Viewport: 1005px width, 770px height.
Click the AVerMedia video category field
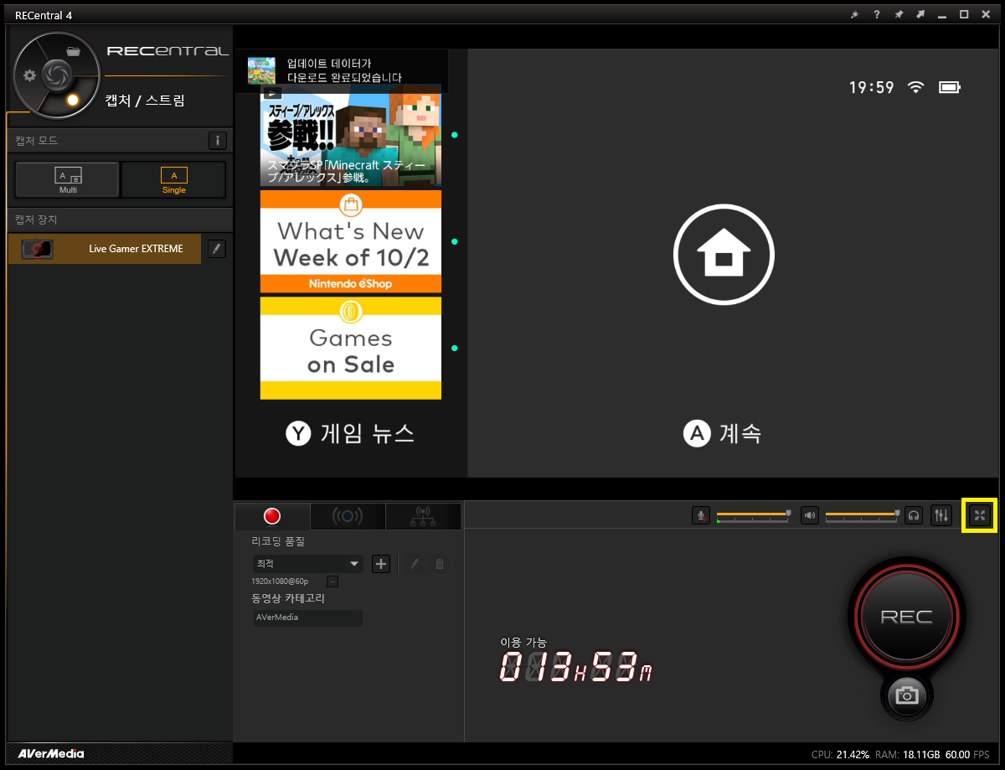coord(307,618)
